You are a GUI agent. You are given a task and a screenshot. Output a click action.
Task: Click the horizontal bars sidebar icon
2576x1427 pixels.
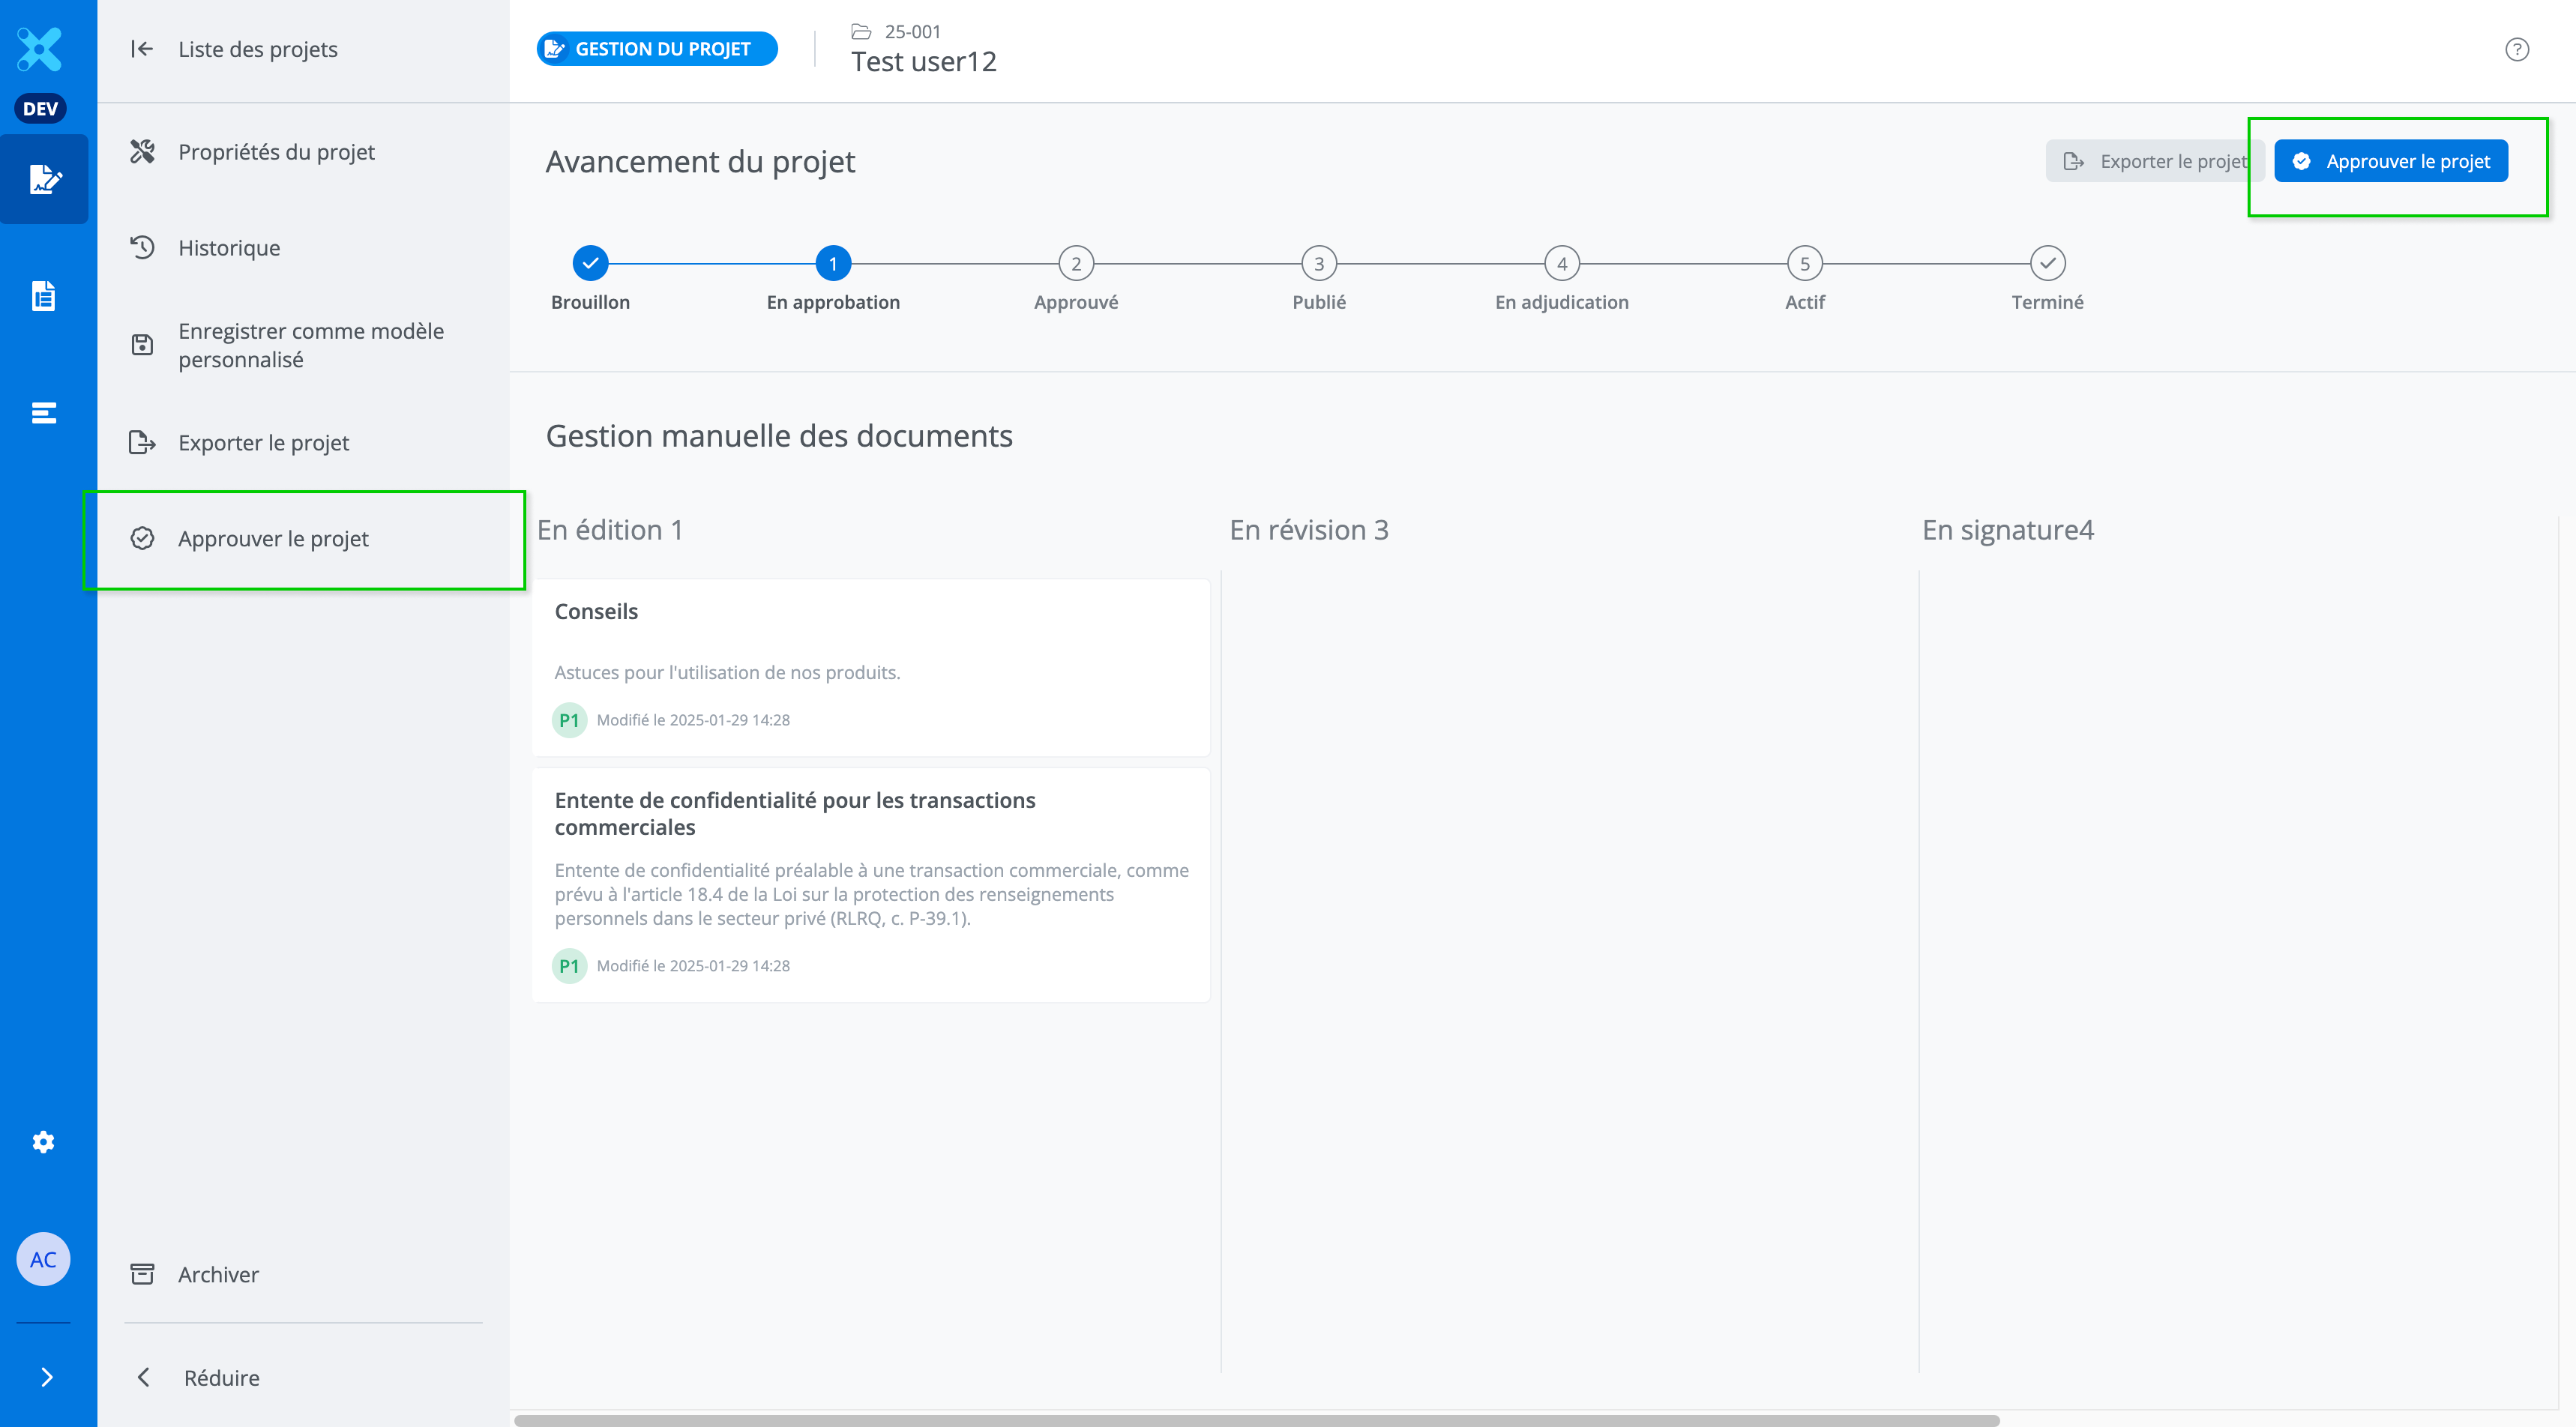tap(43, 413)
